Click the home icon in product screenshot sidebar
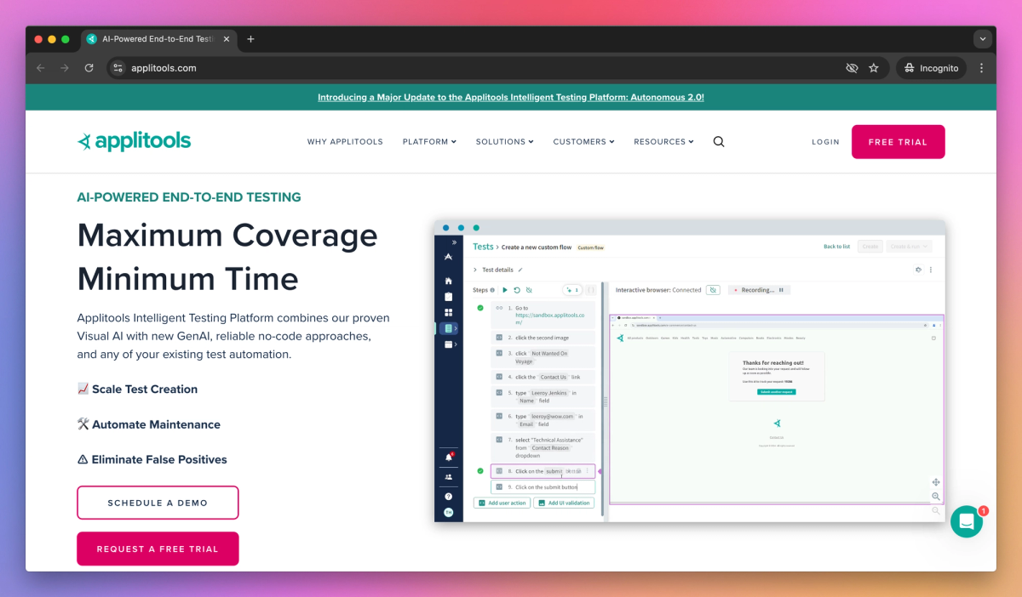The width and height of the screenshot is (1022, 597). [x=449, y=281]
